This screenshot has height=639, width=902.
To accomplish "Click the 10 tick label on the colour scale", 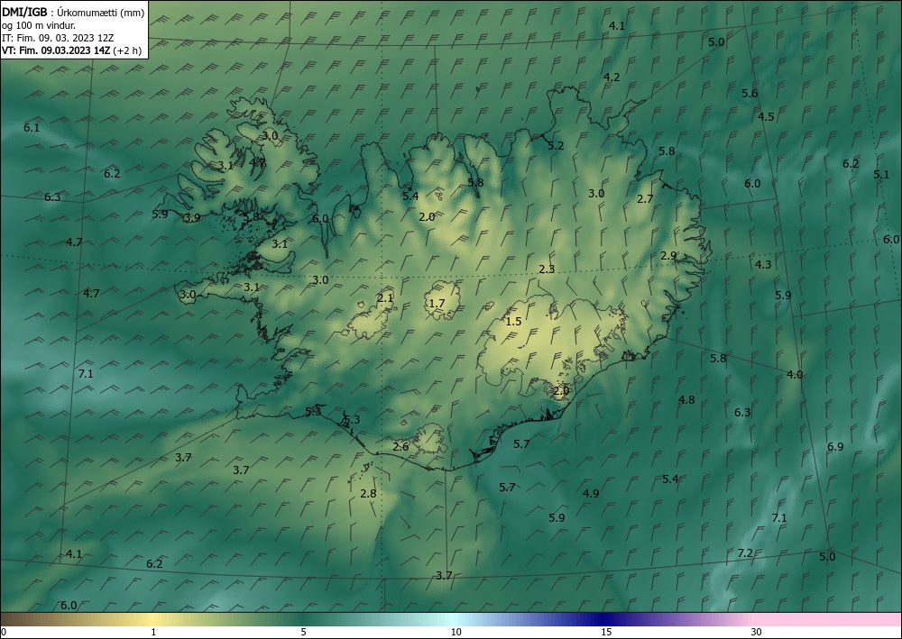I will tap(456, 633).
